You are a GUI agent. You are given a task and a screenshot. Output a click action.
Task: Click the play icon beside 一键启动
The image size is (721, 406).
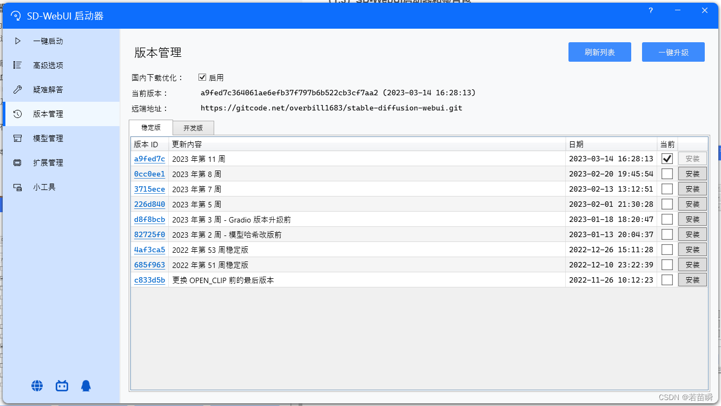point(18,41)
